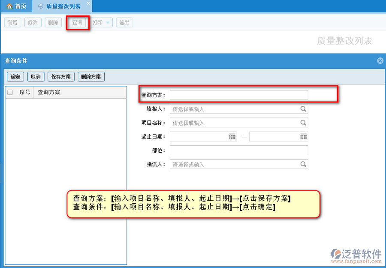Cancel the query with 取消

point(36,76)
